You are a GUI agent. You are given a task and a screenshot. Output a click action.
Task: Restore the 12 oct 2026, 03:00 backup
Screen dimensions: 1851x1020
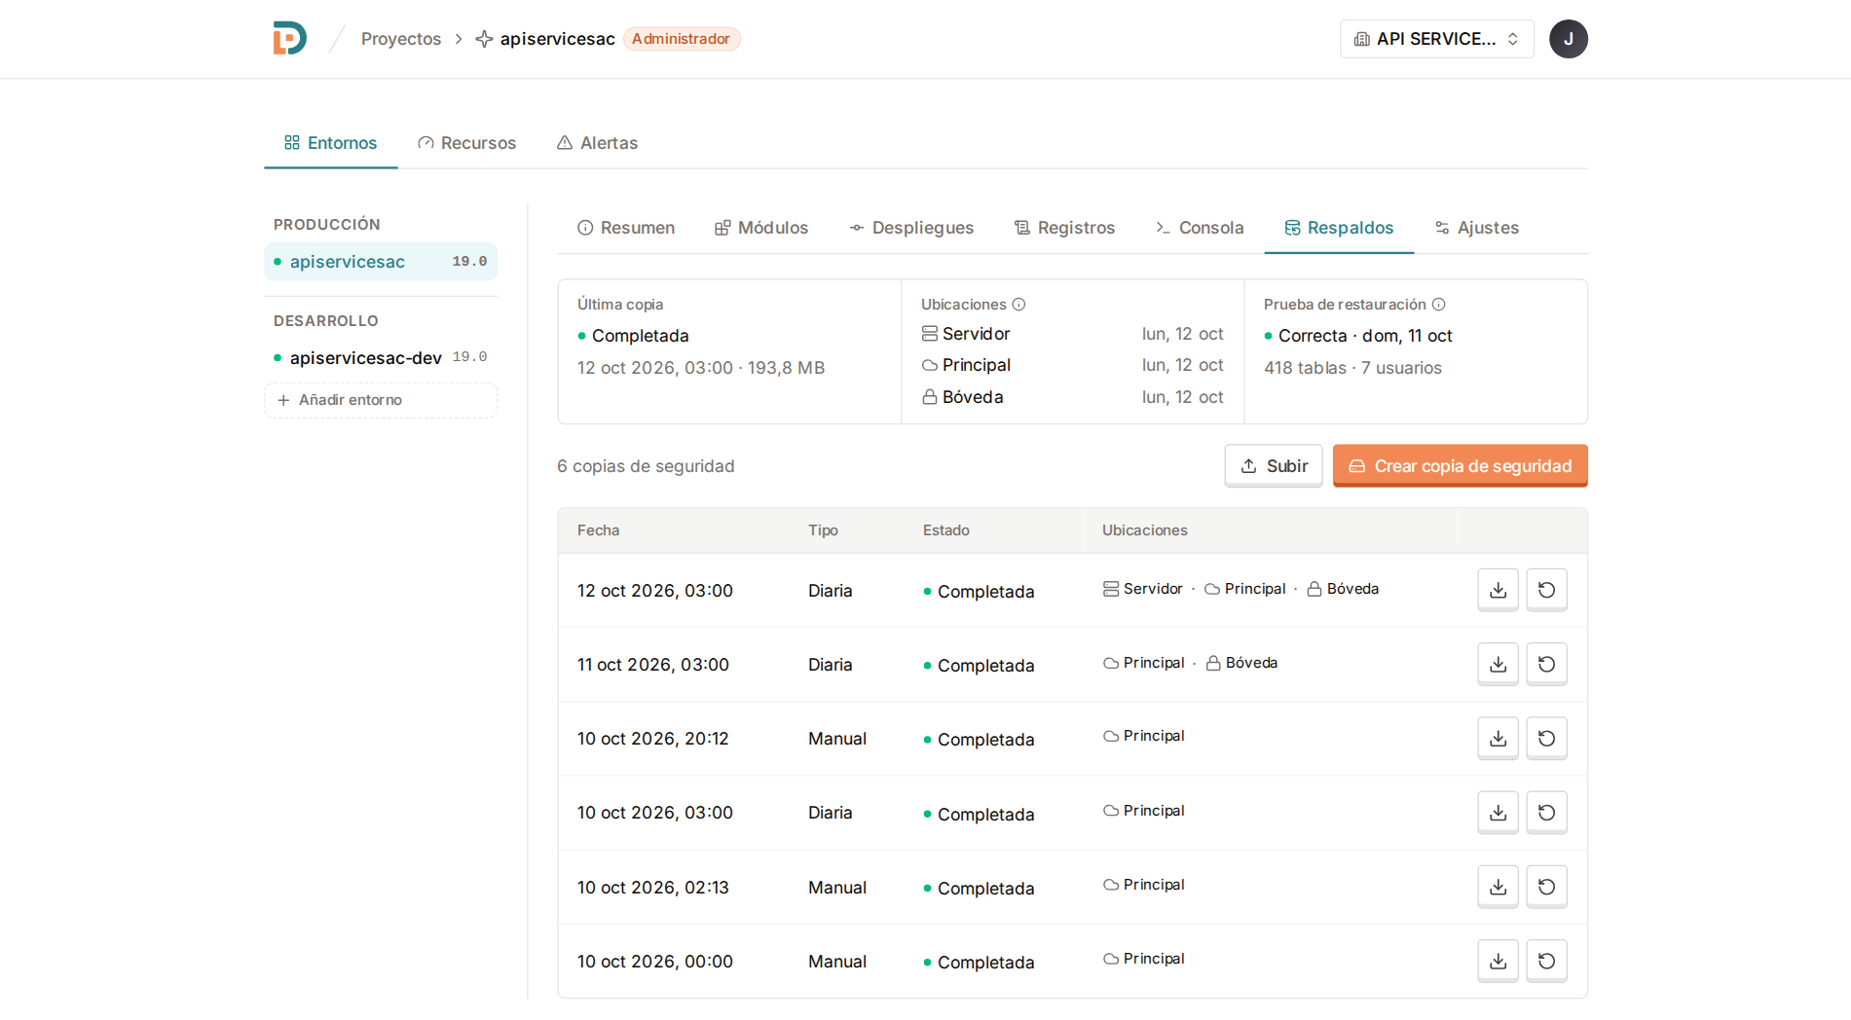(x=1546, y=590)
